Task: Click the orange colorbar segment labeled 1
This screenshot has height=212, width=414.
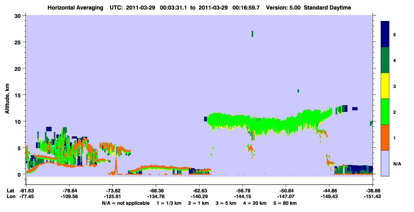Action: [x=385, y=137]
